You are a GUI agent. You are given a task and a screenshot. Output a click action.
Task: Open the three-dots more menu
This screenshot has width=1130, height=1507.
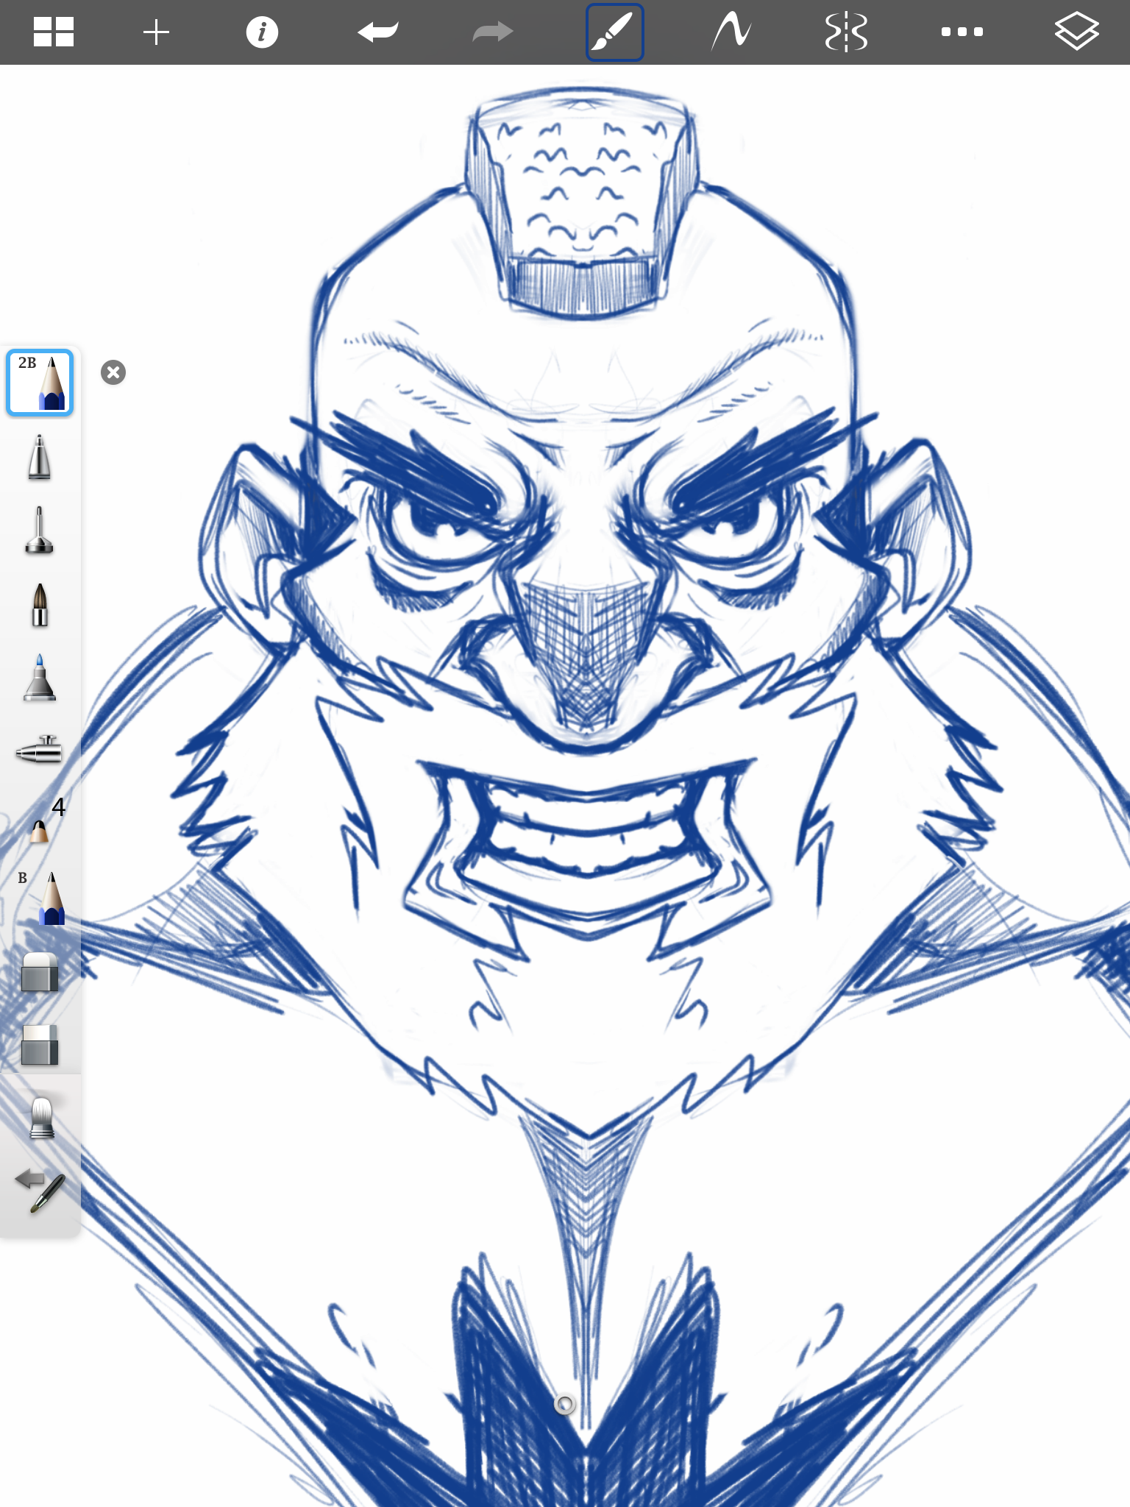click(962, 32)
